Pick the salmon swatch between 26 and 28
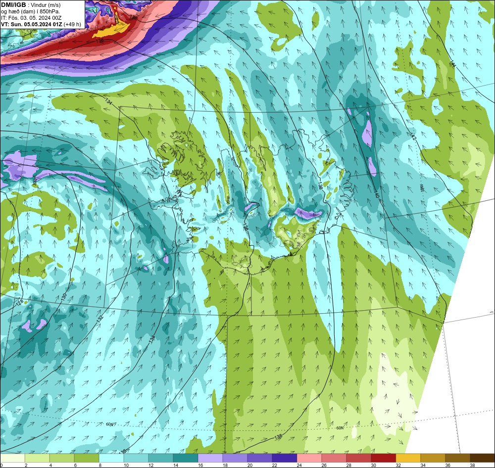Image resolution: width=495 pixels, height=468 pixels. pyautogui.click(x=334, y=458)
